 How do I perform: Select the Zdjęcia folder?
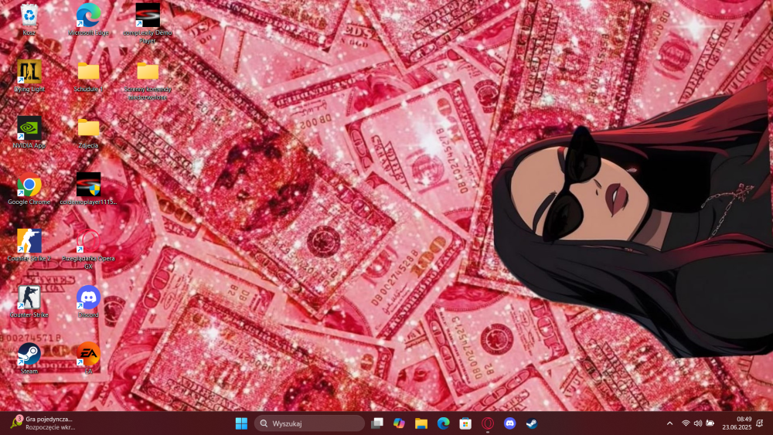88,132
